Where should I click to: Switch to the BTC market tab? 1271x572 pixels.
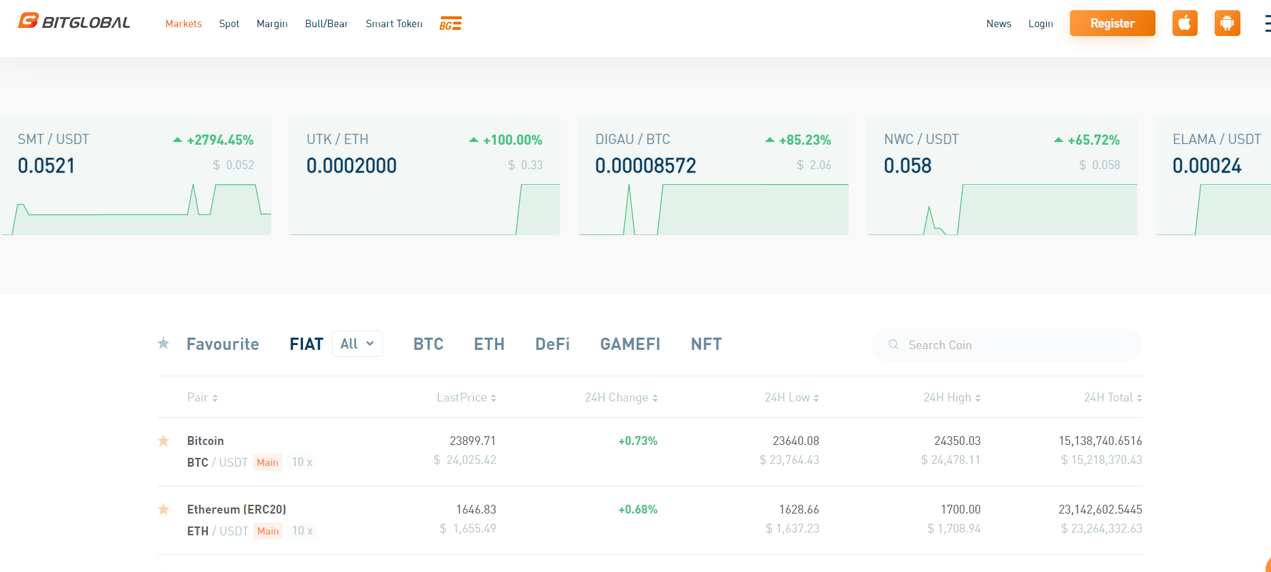[x=428, y=344]
